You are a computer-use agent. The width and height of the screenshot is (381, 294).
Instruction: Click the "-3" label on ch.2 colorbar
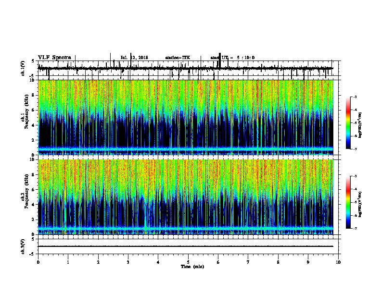click(355, 176)
